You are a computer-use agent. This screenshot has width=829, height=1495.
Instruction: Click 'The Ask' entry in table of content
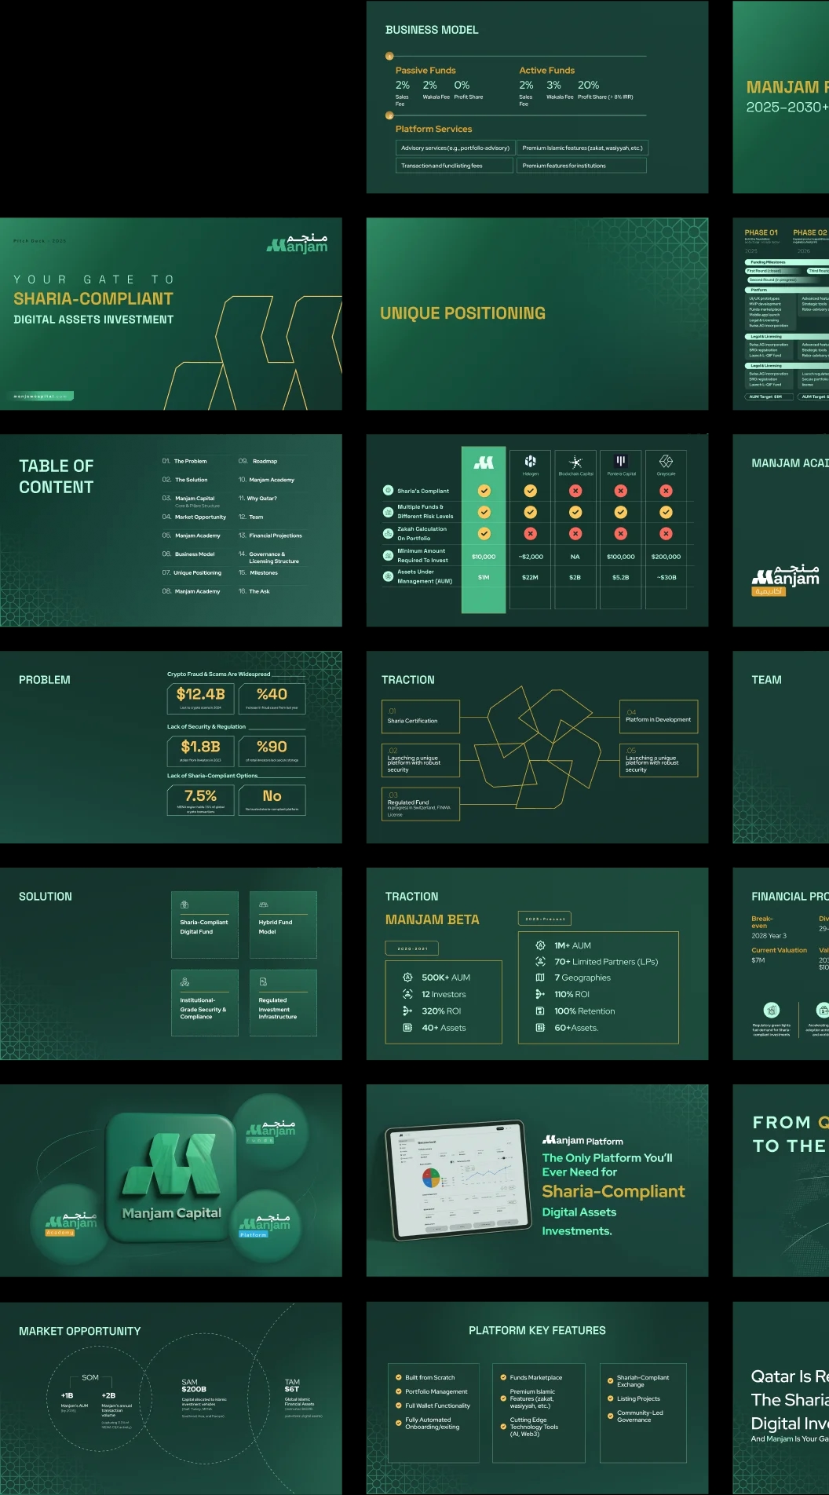click(x=259, y=591)
